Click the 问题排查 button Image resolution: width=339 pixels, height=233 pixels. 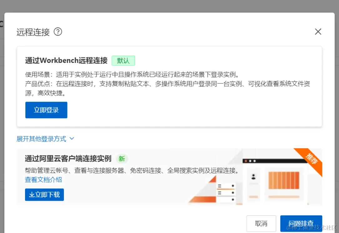(301, 224)
